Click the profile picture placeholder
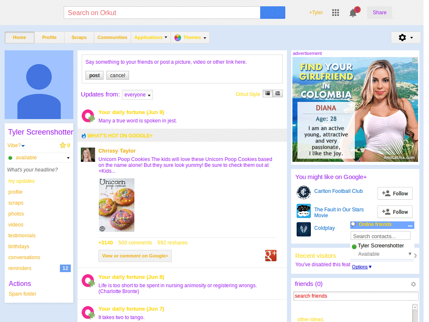Viewport: 429px width, 322px height. tap(39, 85)
